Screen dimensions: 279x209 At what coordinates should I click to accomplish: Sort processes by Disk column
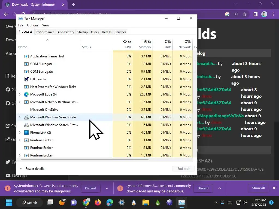coord(163,44)
